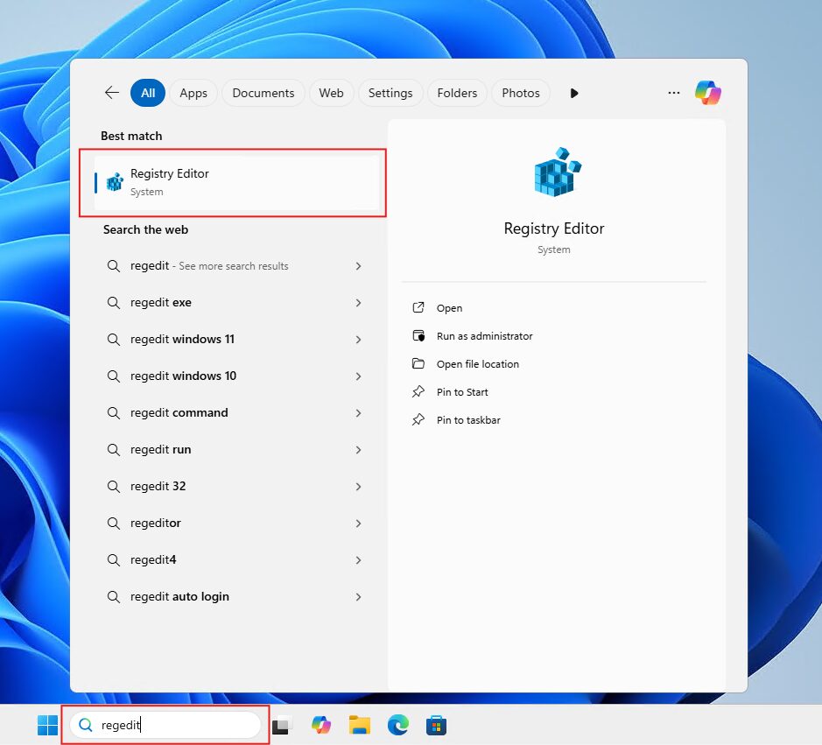Click Open for Registry Editor

pos(449,308)
